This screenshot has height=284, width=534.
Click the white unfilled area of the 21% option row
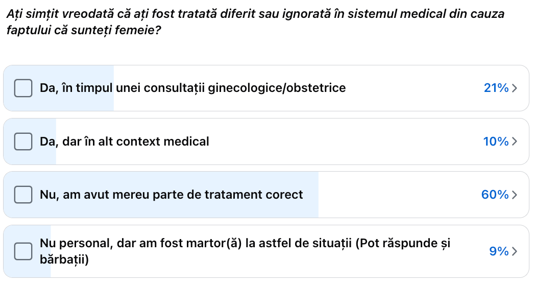point(409,88)
